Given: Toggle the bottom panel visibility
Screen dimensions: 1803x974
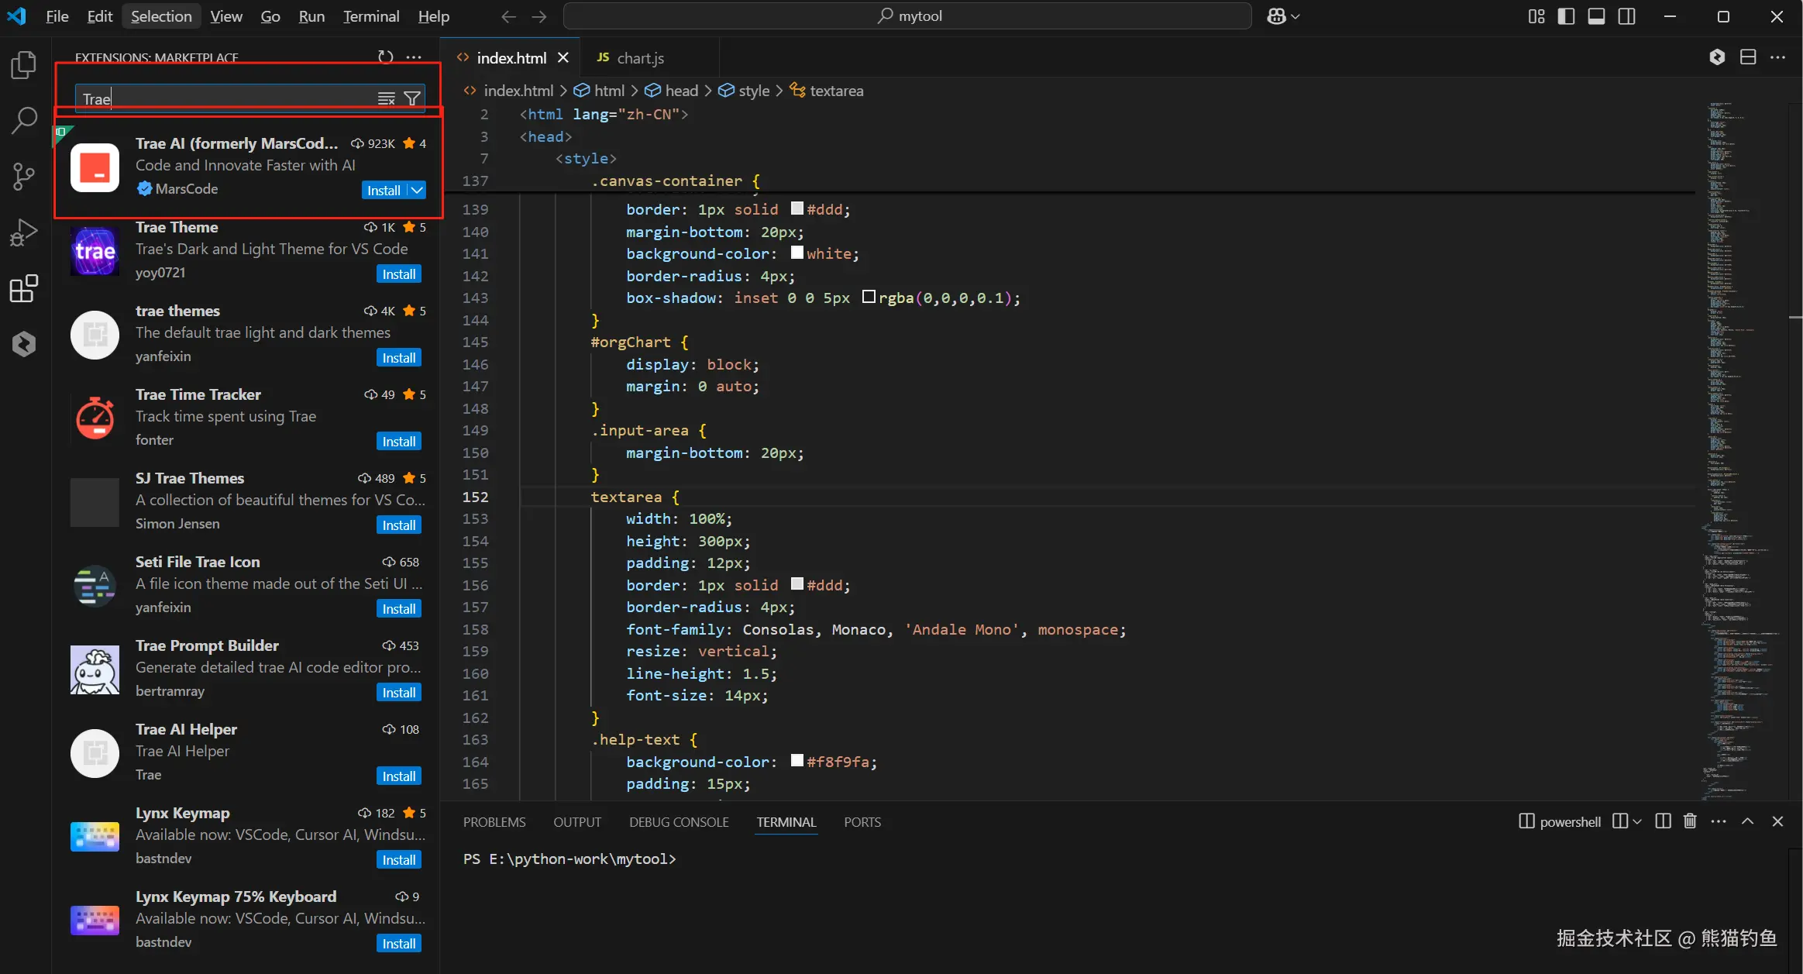Looking at the screenshot, I should pos(1596,16).
